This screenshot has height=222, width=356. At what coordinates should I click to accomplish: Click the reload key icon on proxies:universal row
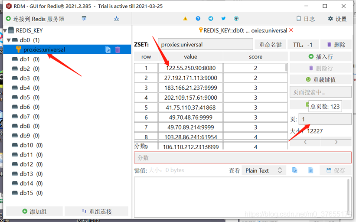coord(108,49)
